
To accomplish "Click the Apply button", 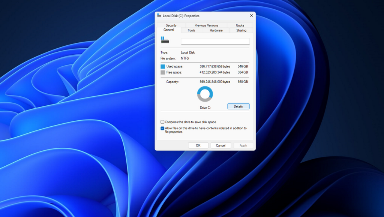I will coord(243,145).
